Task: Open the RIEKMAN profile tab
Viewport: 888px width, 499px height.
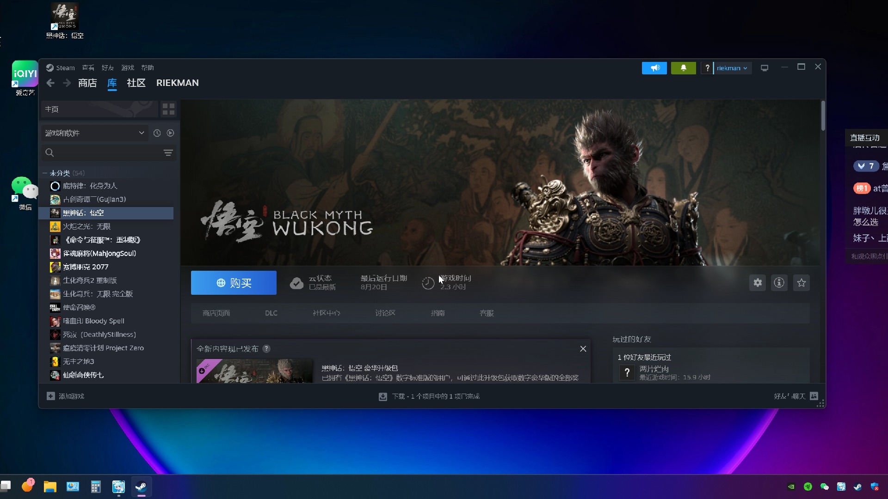Action: coord(178,83)
